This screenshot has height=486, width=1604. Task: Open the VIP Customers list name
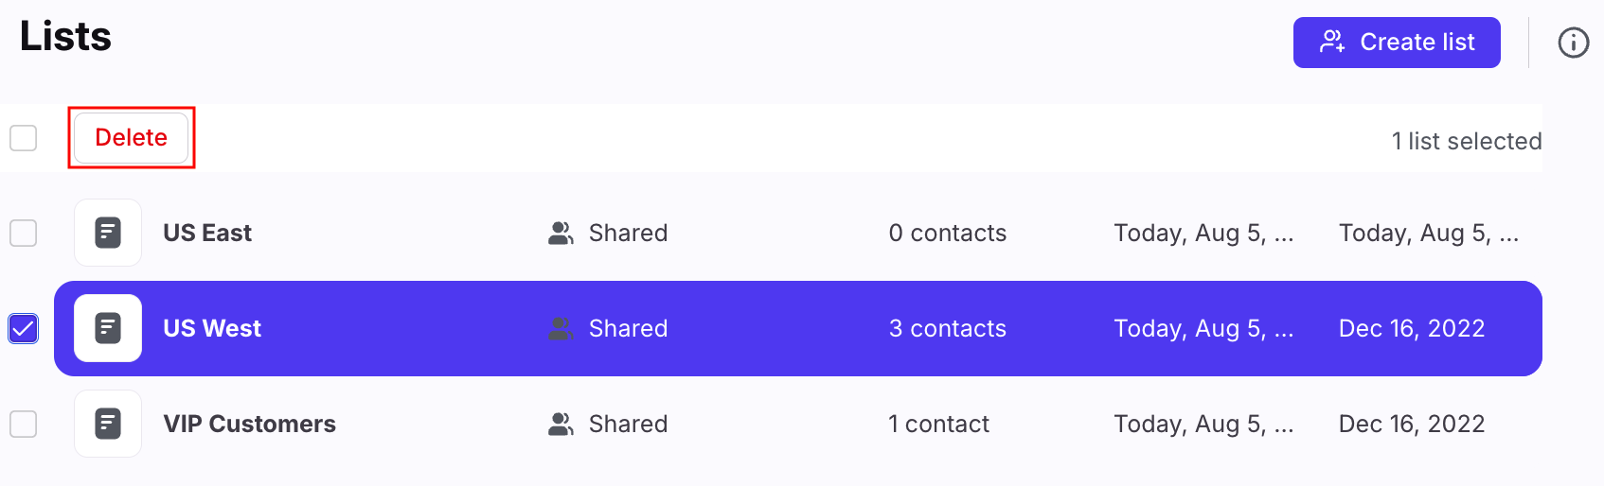(249, 424)
